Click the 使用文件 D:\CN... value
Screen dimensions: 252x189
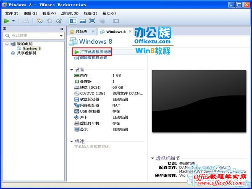pos(128,93)
